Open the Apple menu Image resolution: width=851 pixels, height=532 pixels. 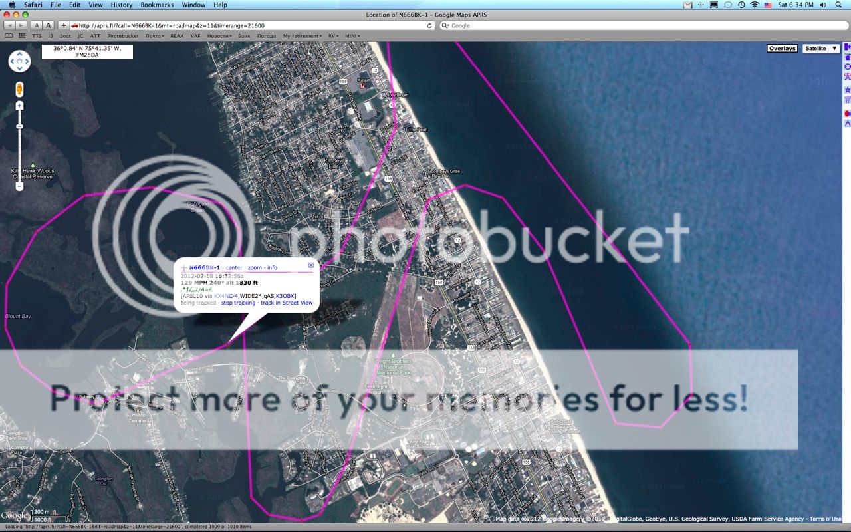(11, 5)
